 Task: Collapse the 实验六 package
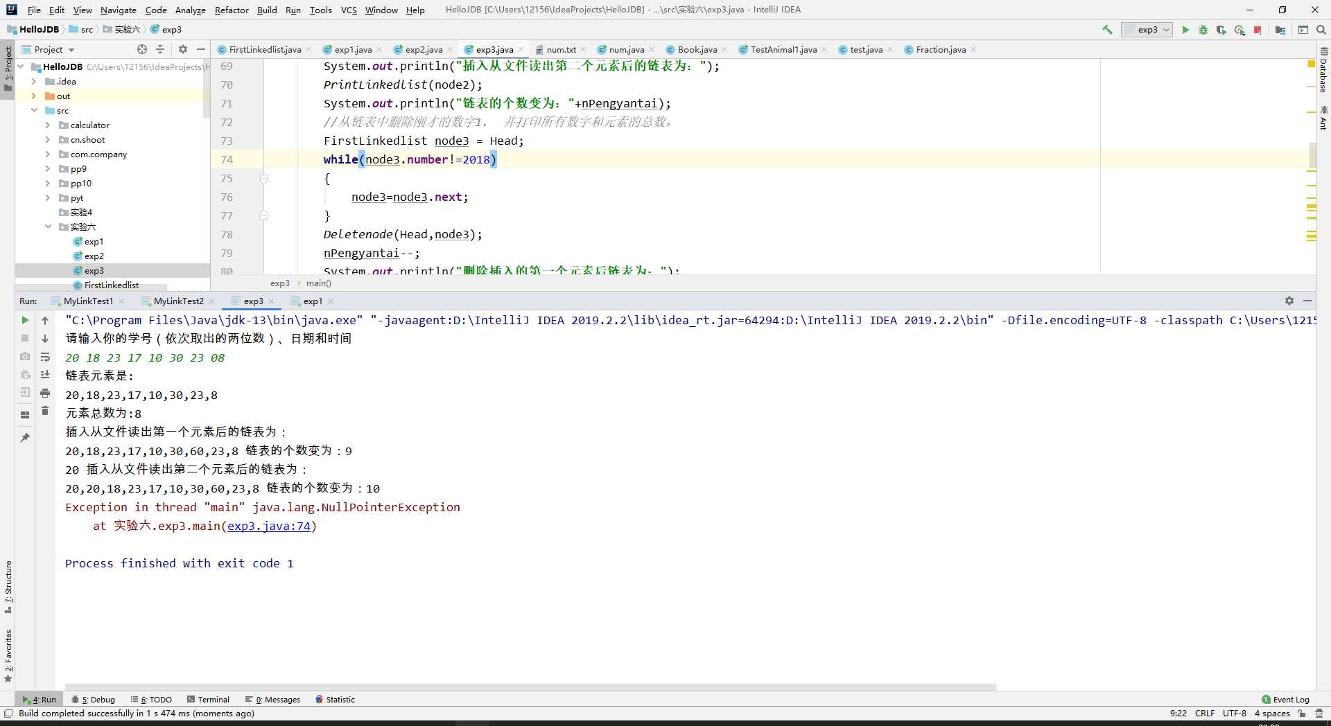click(x=48, y=227)
